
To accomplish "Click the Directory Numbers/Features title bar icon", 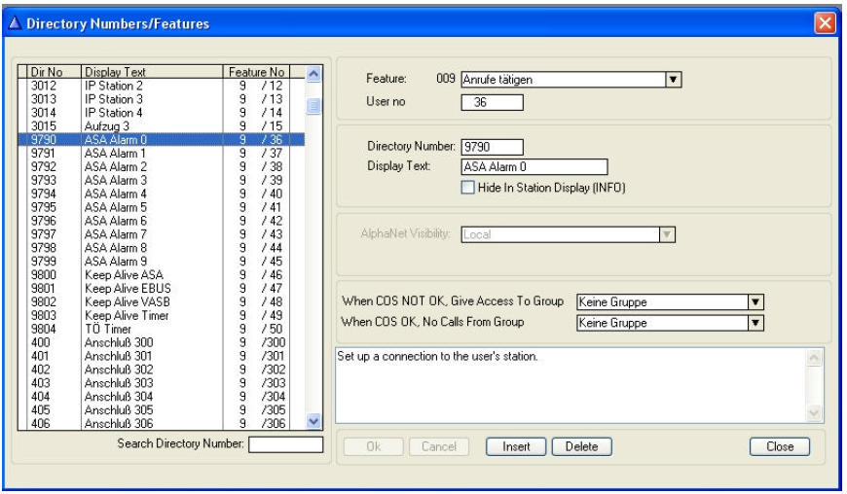I will point(15,23).
